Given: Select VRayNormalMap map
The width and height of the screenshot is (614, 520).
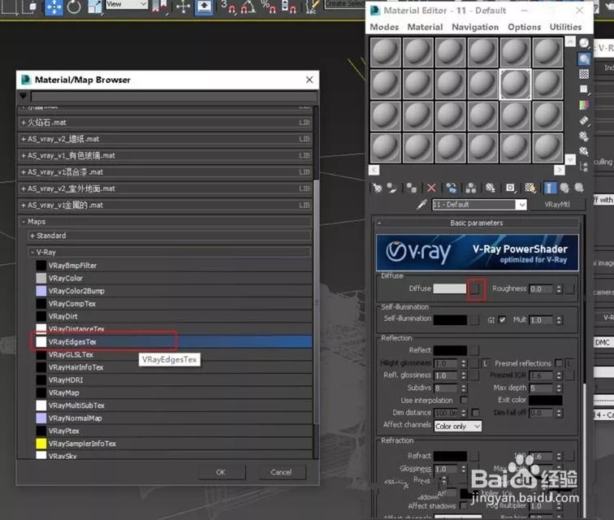Looking at the screenshot, I should click(x=174, y=418).
